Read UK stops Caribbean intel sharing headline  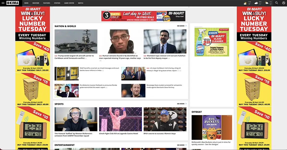coord(164,69)
